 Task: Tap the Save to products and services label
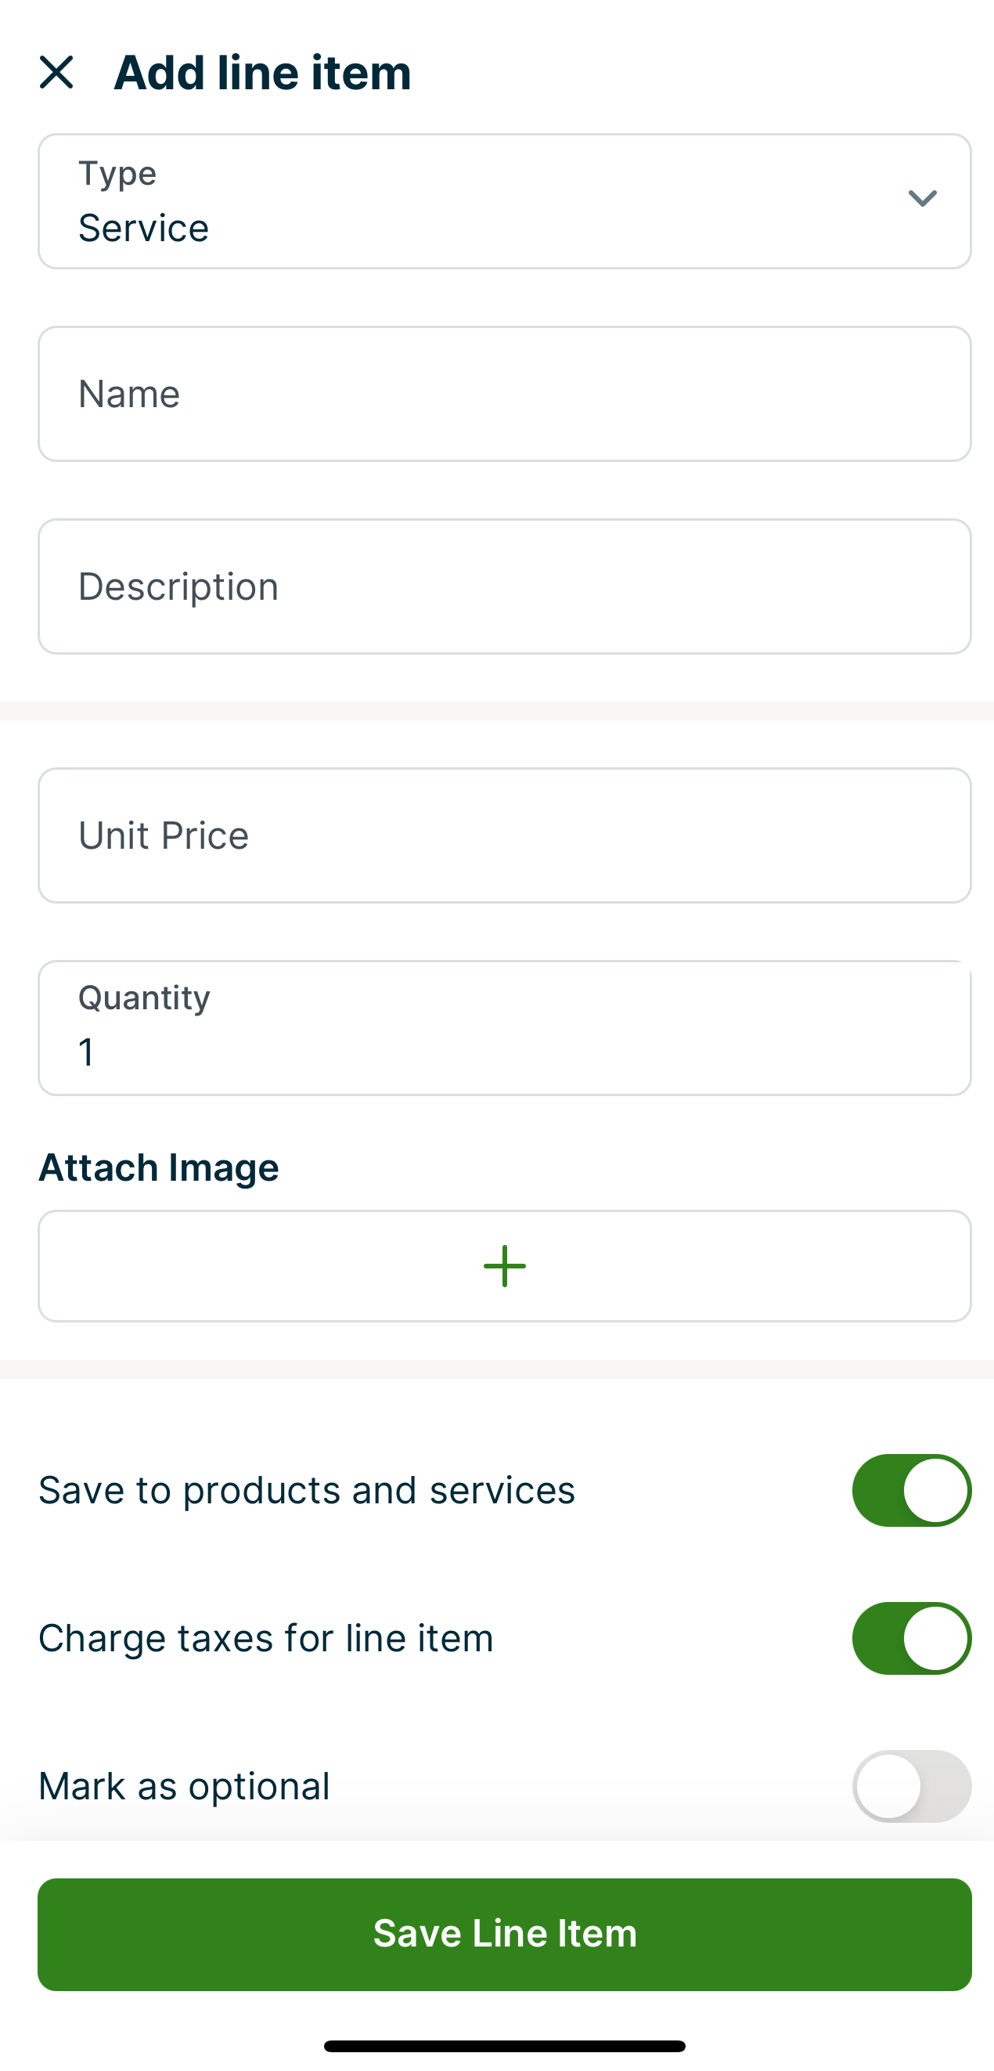pos(307,1490)
